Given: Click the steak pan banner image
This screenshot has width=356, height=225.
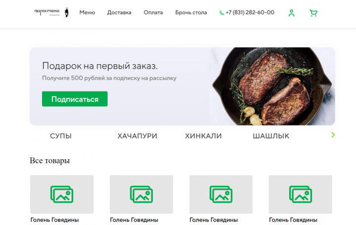Looking at the screenshot, I should (272, 86).
